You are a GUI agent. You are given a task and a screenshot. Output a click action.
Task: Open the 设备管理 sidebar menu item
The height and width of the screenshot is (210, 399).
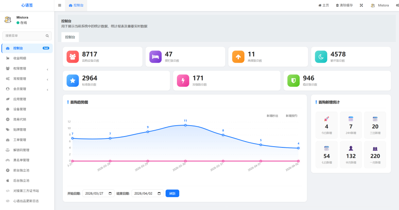27,109
